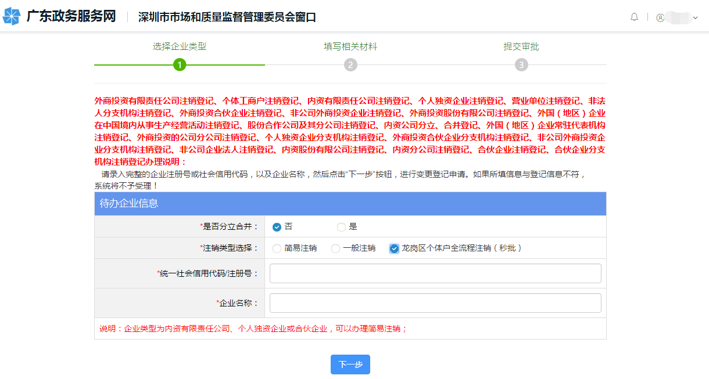Click step 3 circle indicator

[x=521, y=65]
